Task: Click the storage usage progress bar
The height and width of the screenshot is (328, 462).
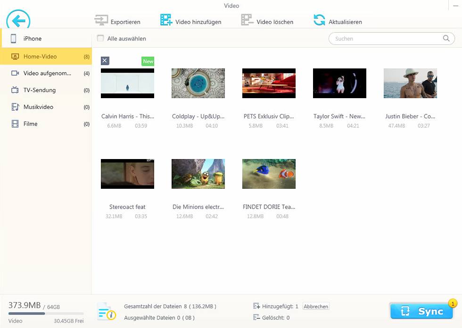Action: (46, 313)
